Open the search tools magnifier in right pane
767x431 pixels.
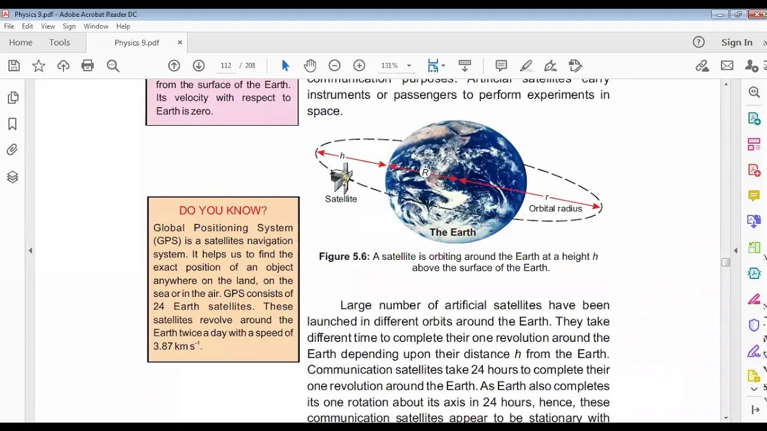click(x=754, y=92)
